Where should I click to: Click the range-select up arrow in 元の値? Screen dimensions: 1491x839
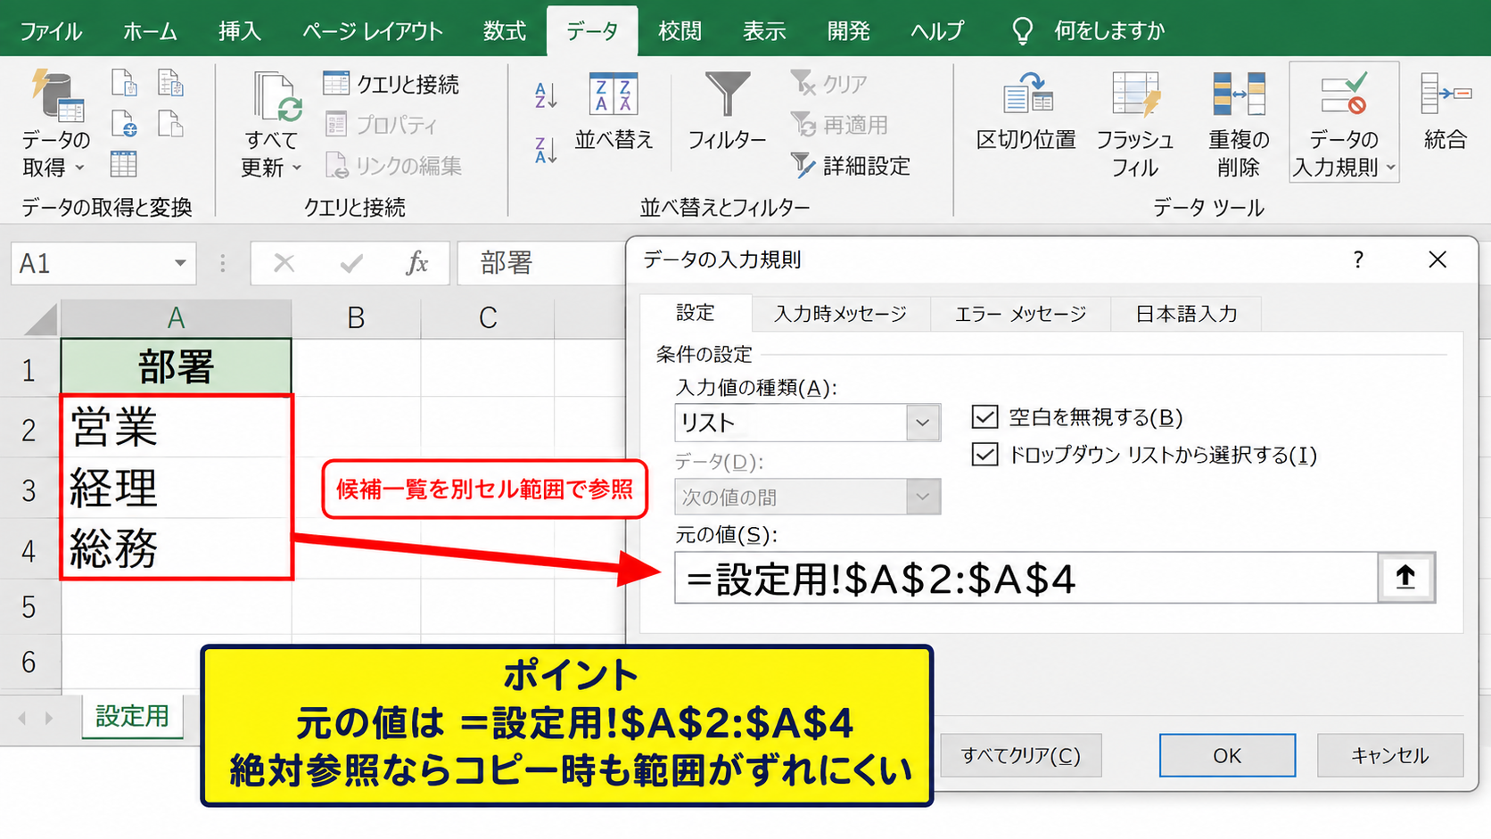pos(1406,577)
